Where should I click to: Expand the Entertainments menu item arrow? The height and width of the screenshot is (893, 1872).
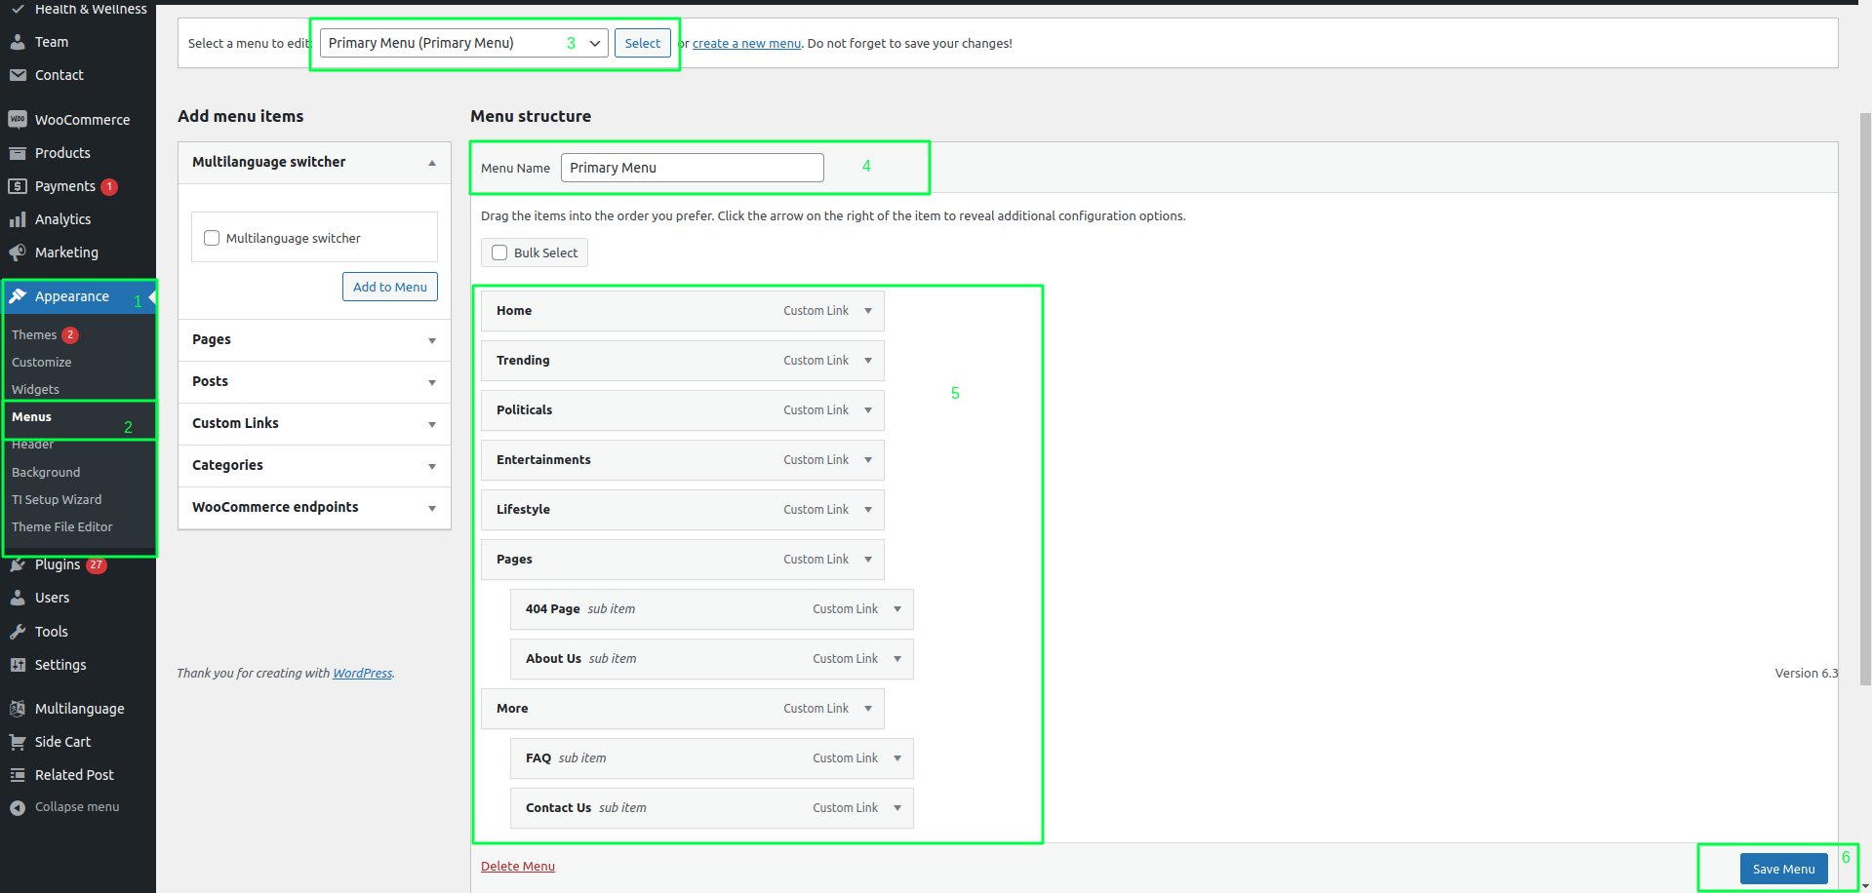point(868,460)
